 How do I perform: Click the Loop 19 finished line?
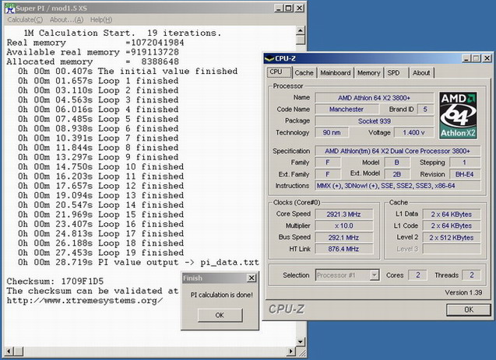(100, 253)
